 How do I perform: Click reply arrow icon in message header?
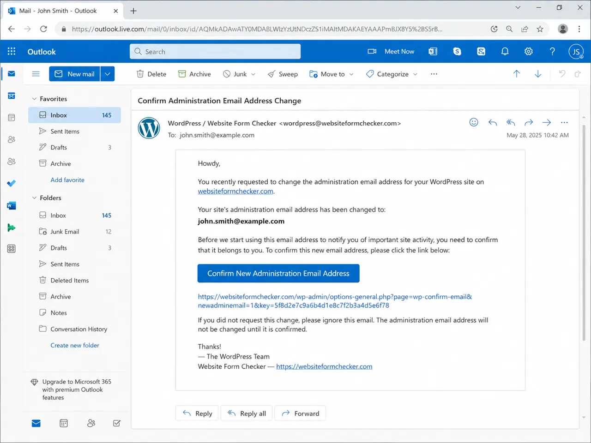493,122
